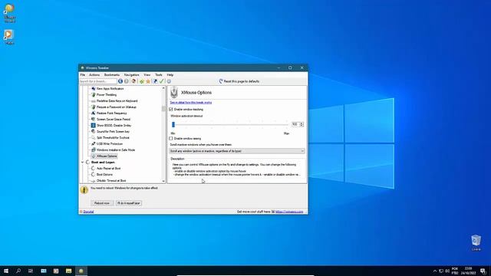Click the Reboot now button
491x276 pixels.
[x=102, y=203]
